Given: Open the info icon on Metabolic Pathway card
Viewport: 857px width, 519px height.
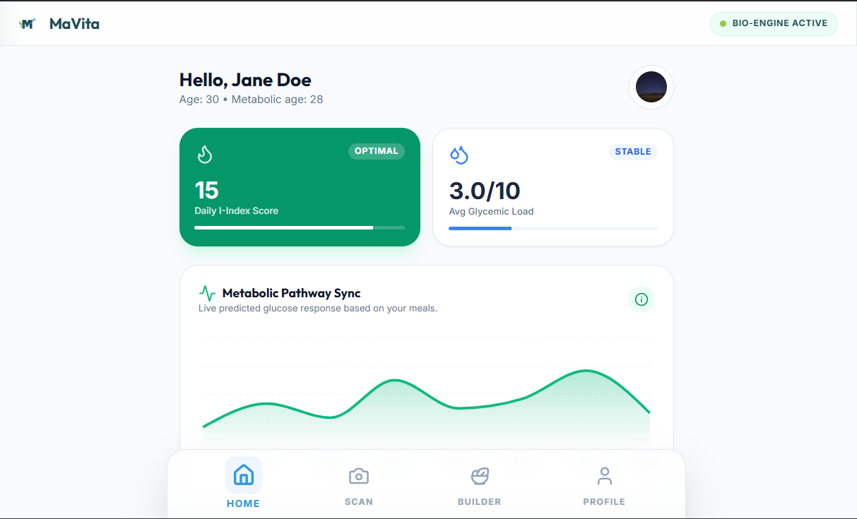Looking at the screenshot, I should [x=642, y=299].
